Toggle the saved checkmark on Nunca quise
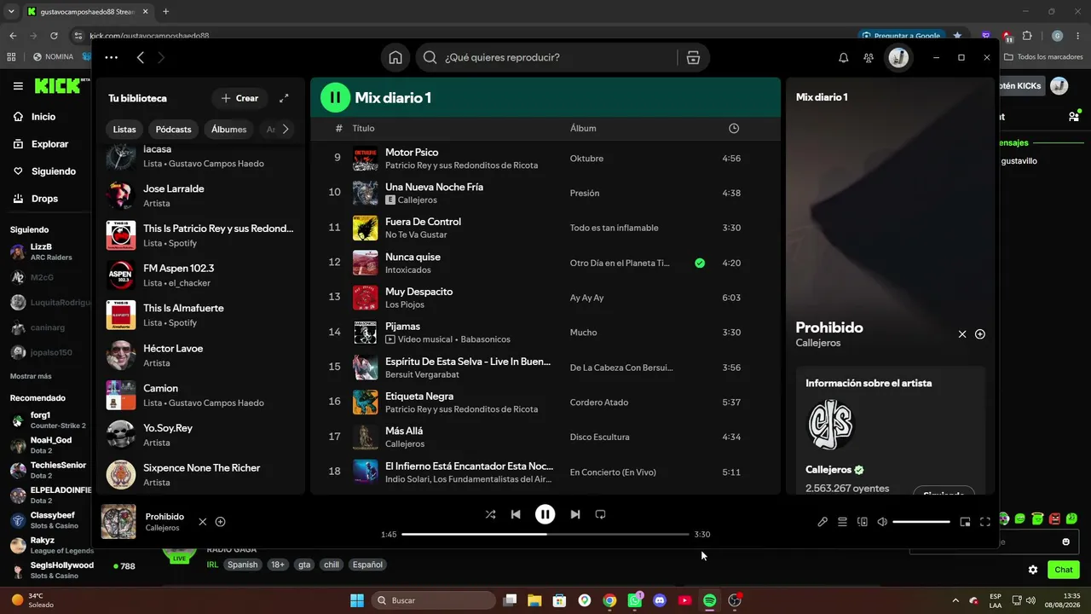 click(x=700, y=263)
